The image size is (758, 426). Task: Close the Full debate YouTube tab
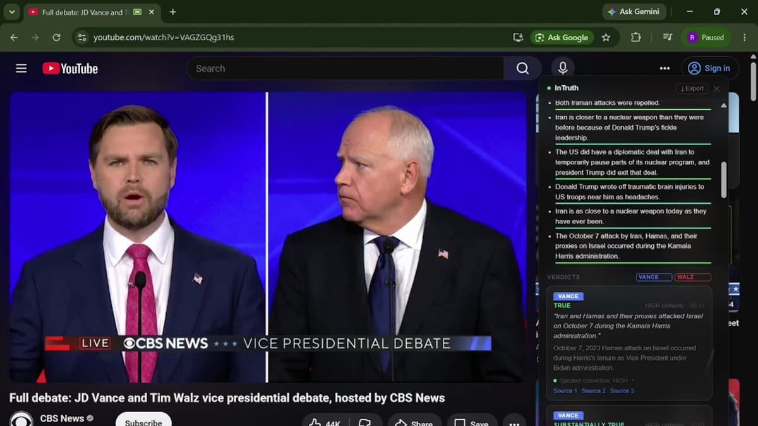coord(152,12)
